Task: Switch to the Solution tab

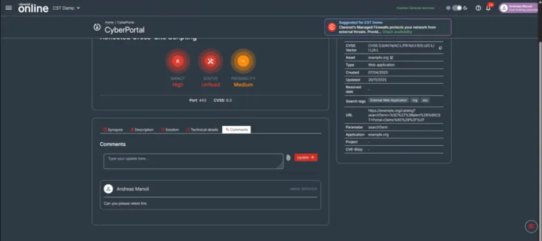Action: (170, 130)
